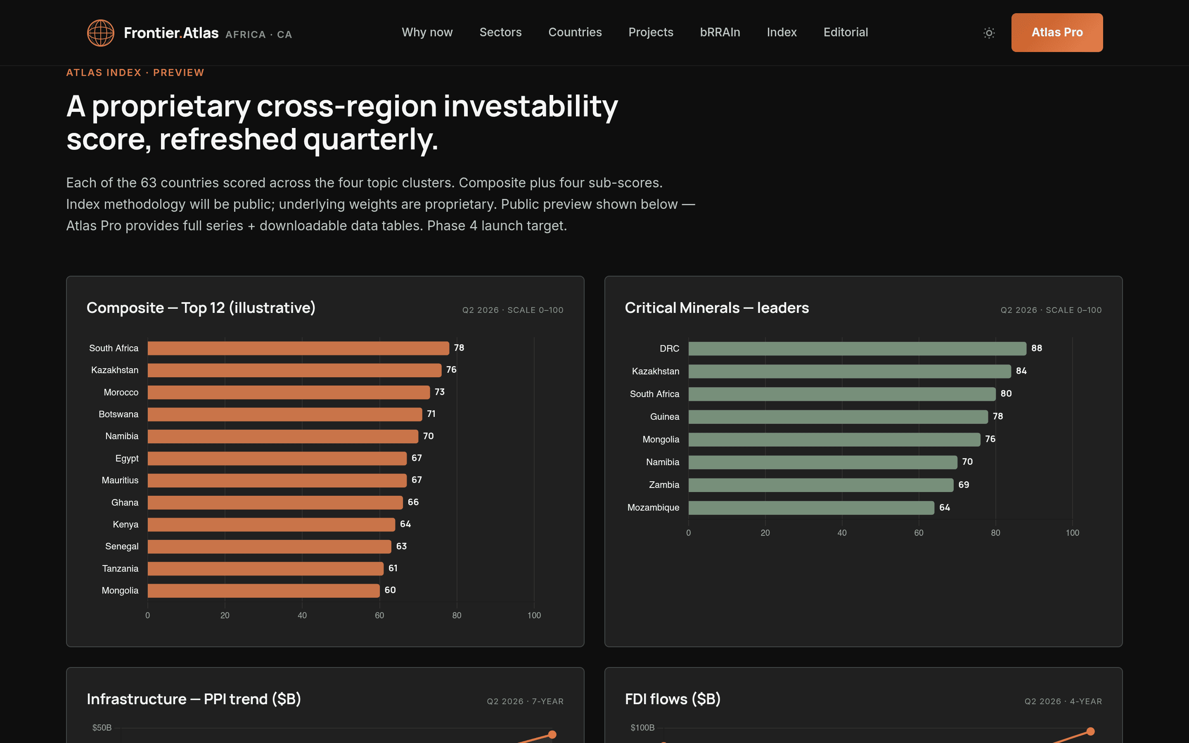Screen dimensions: 1189x743
Task: Open the Atlas Pro button
Action: 1057,33
